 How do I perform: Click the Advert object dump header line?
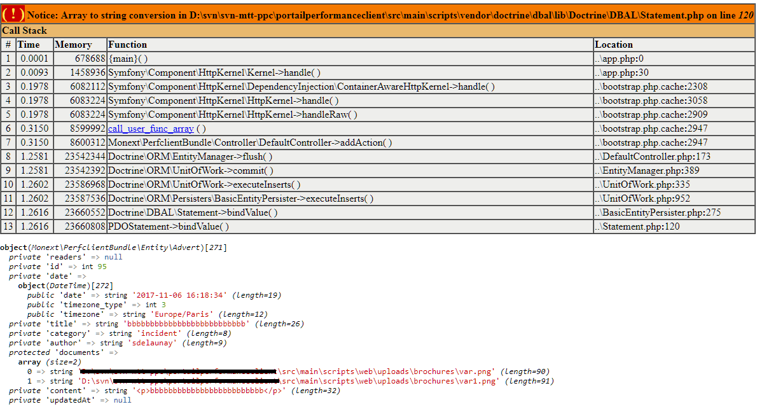pyautogui.click(x=114, y=247)
